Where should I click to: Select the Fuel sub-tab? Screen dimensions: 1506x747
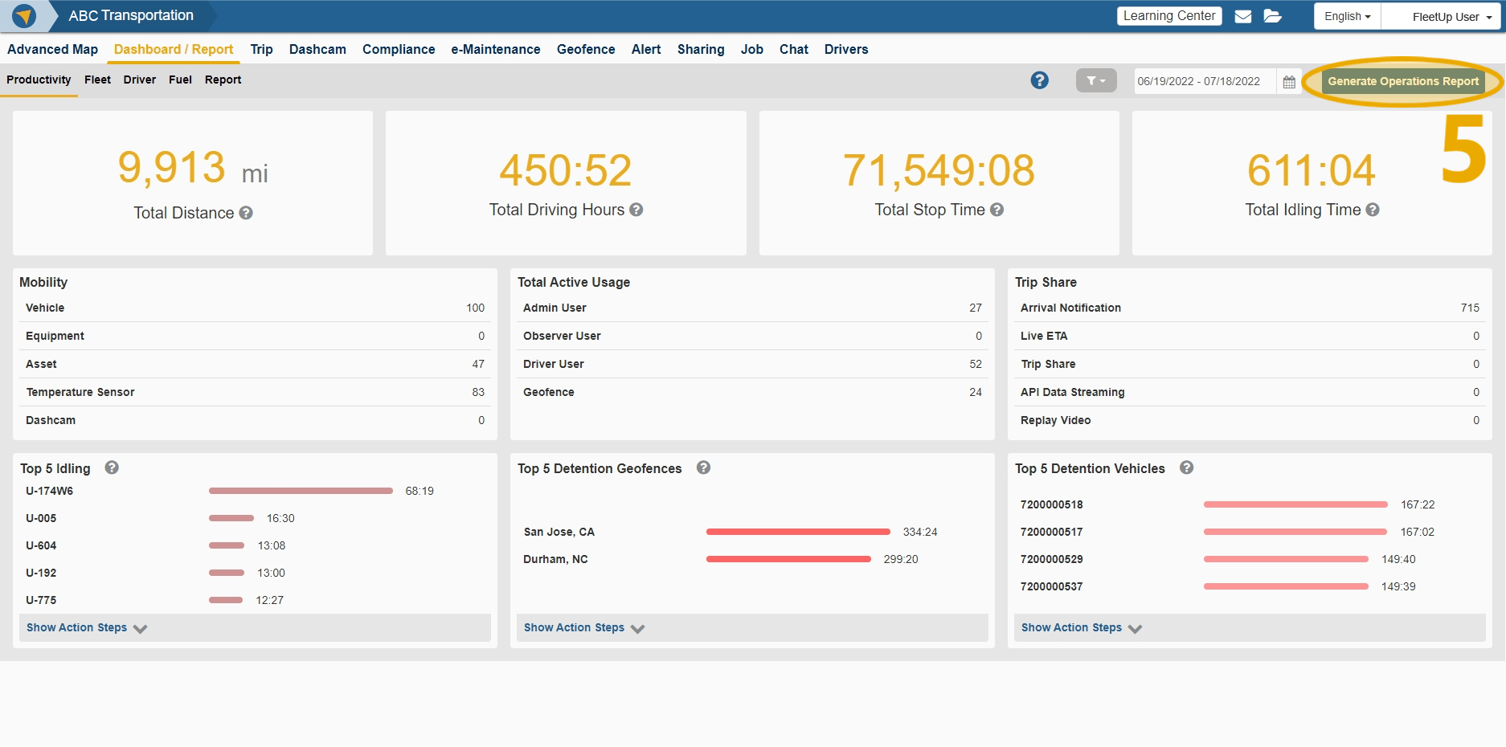[x=180, y=80]
